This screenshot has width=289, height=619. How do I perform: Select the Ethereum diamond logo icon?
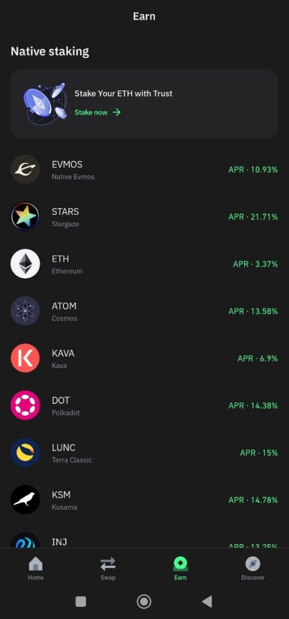(25, 264)
